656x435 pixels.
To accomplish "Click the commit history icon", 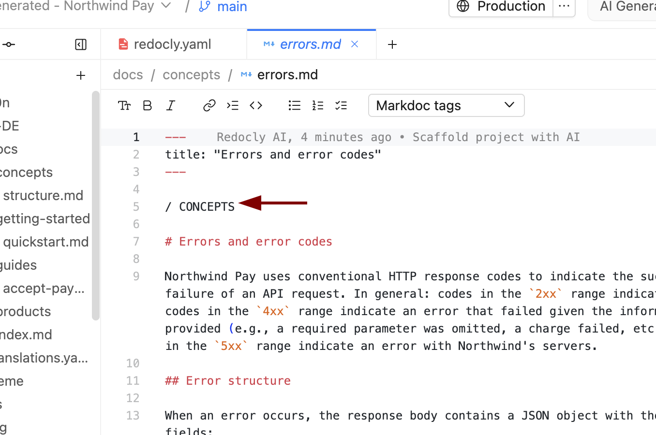I will tap(9, 44).
